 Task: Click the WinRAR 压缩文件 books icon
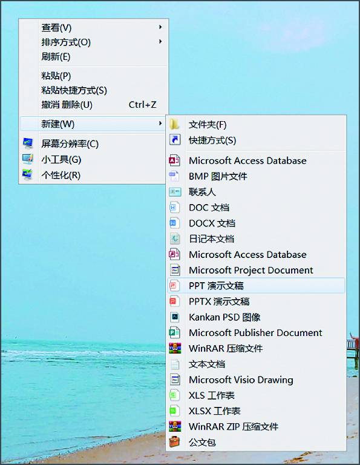coord(174,348)
